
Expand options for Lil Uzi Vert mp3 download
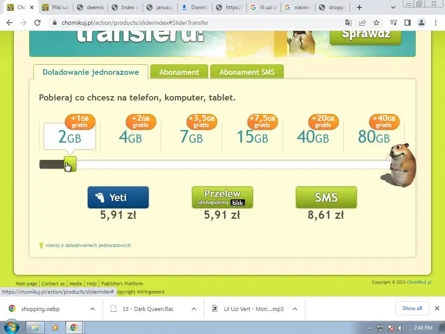point(295,309)
